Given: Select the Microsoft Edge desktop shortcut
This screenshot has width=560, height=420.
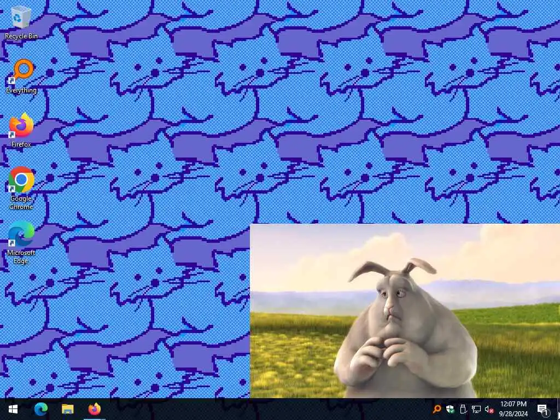Looking at the screenshot, I should click(21, 242).
